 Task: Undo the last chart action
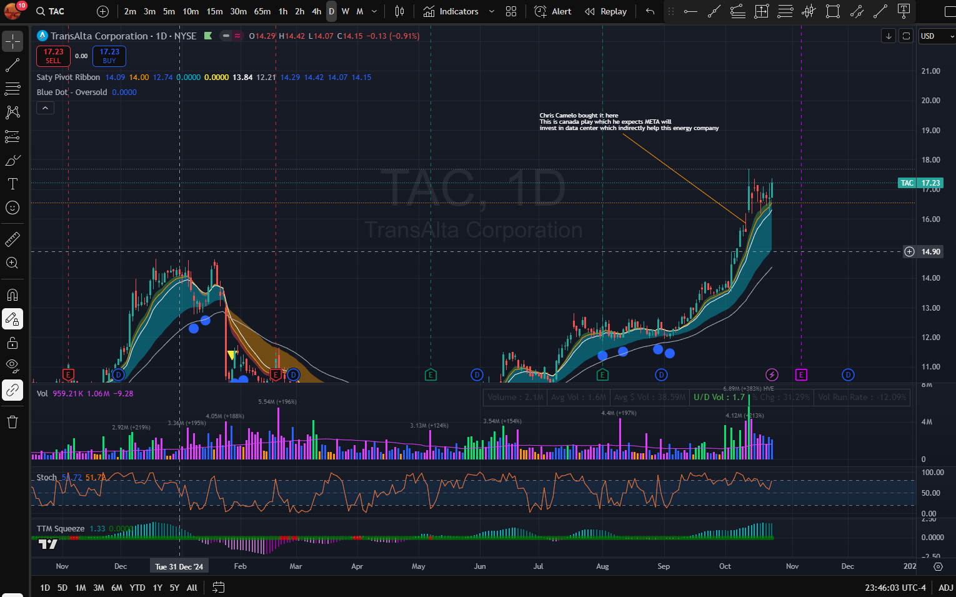point(650,11)
